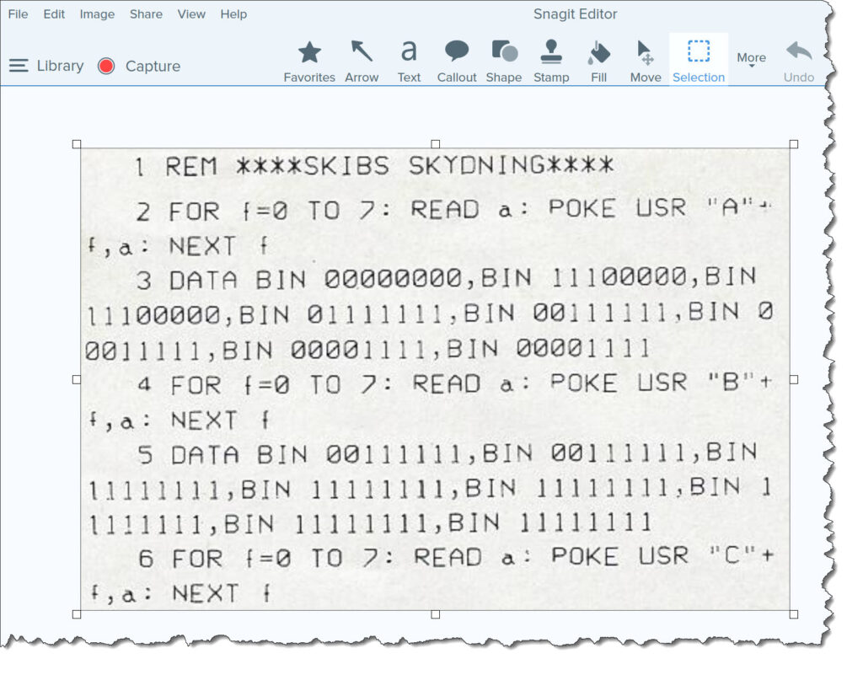Click the '5 DATA BIN 00111111' text
The width and height of the screenshot is (863, 675).
tap(300, 454)
